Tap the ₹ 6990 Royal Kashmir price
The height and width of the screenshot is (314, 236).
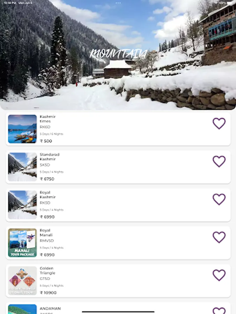(47, 217)
